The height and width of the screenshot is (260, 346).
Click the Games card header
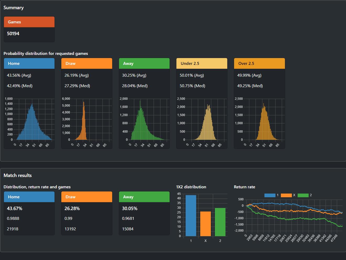[x=29, y=22]
